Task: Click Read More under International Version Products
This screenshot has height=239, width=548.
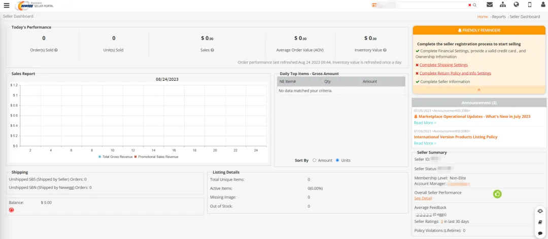Action: [x=425, y=143]
